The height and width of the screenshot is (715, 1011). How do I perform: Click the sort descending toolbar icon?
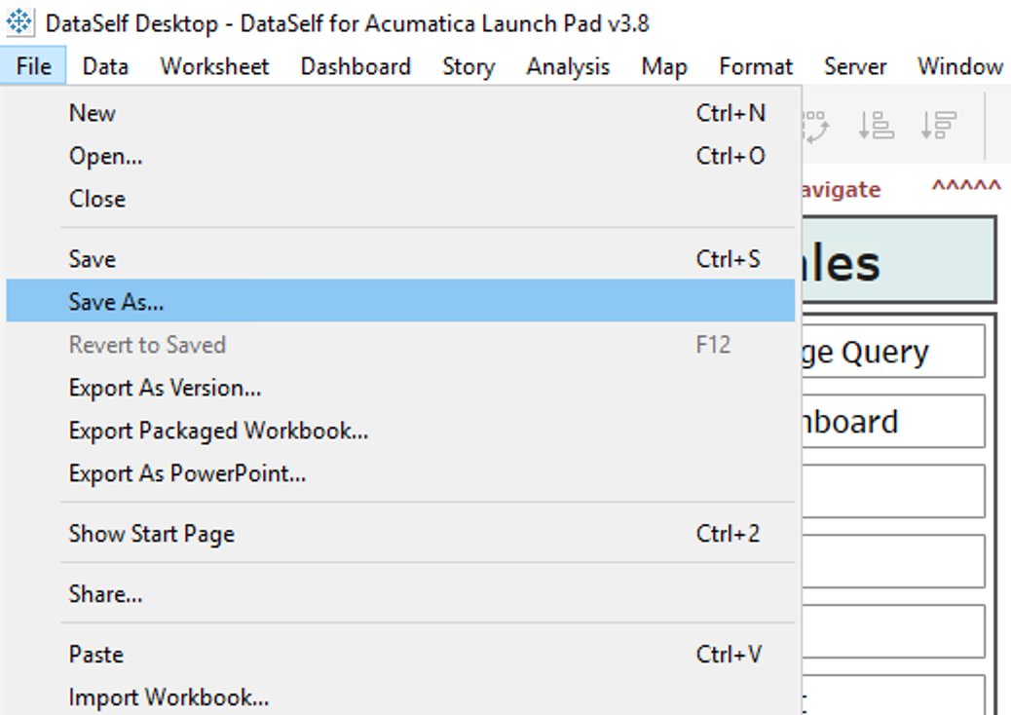[938, 125]
